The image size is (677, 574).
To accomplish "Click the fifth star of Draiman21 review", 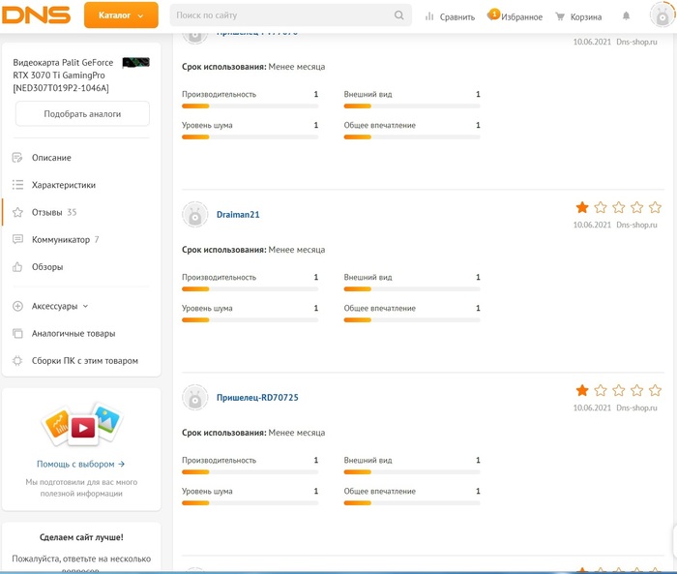I will click(655, 207).
